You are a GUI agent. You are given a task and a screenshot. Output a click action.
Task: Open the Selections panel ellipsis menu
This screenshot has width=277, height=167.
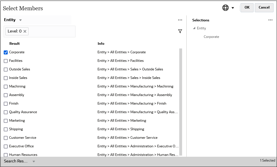[x=270, y=20]
